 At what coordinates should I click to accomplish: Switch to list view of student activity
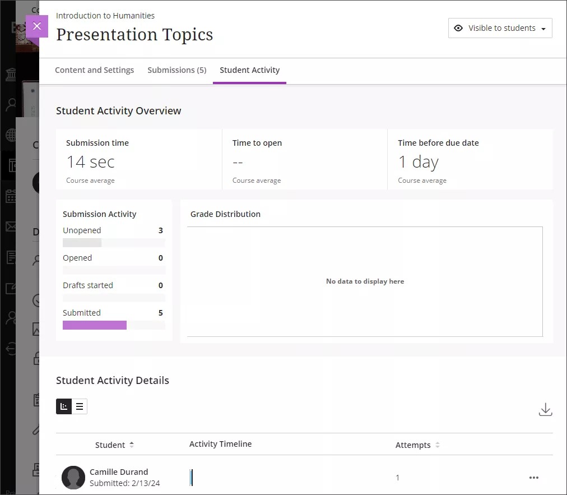tap(80, 406)
